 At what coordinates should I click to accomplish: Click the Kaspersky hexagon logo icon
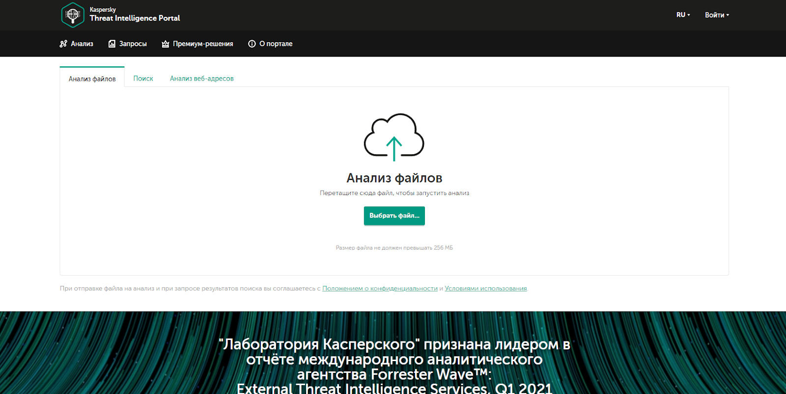click(x=73, y=15)
